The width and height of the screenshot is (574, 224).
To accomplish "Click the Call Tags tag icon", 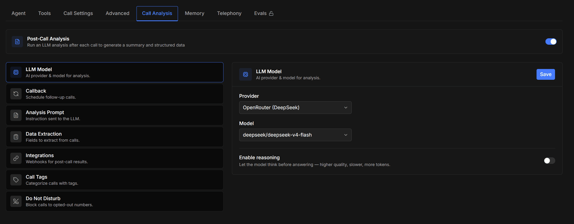I will pos(16,180).
